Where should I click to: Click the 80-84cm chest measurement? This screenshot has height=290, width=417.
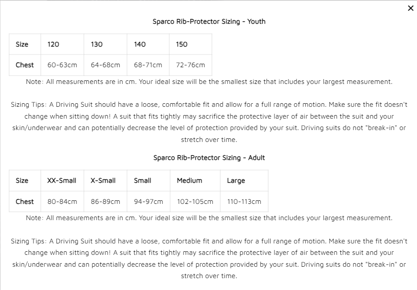click(x=62, y=202)
